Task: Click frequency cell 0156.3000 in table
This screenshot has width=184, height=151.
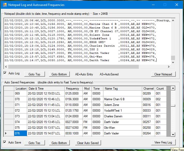Action: [73, 99]
